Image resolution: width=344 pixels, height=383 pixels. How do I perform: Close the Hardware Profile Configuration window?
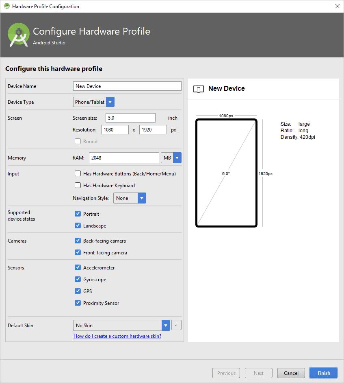tap(337, 6)
